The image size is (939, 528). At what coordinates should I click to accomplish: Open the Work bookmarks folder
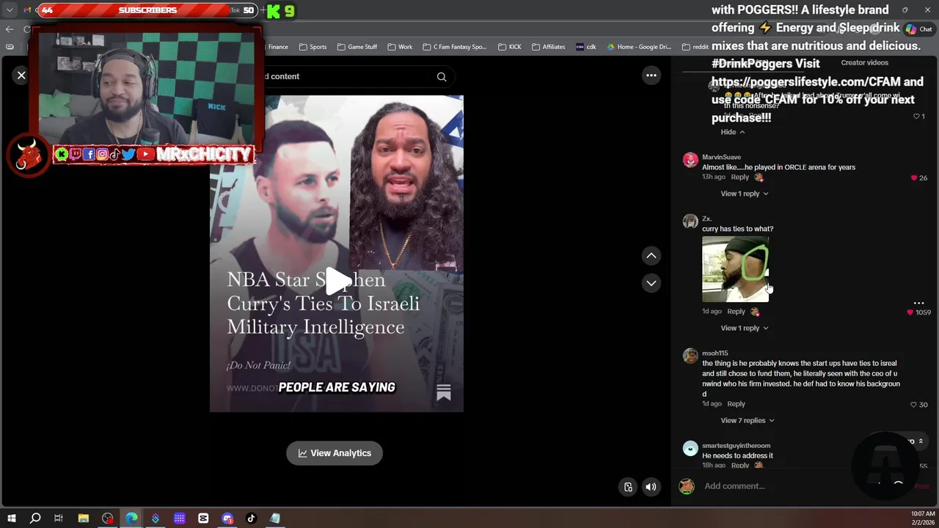pyautogui.click(x=399, y=47)
